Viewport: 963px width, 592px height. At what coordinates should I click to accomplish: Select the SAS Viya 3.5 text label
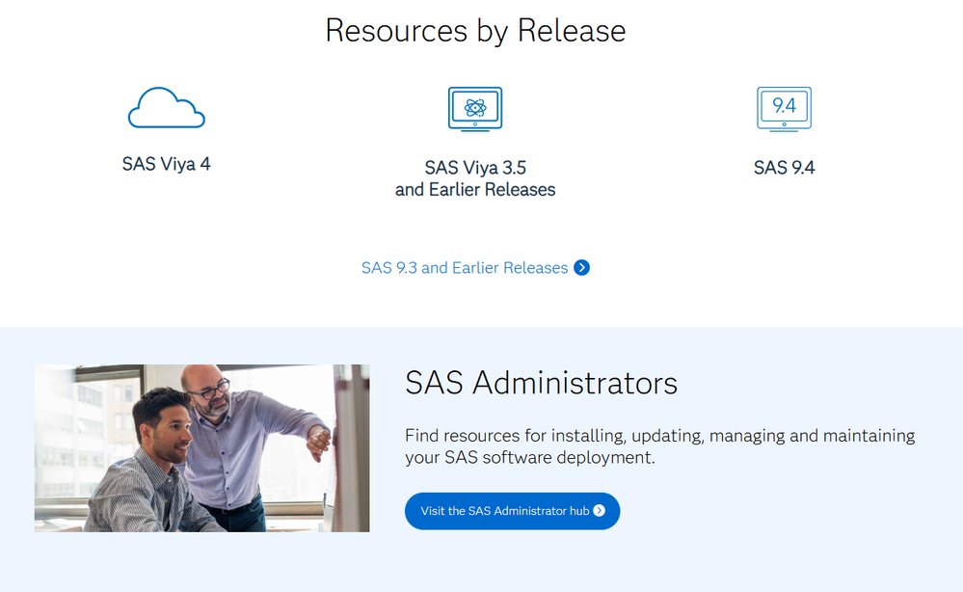475,168
